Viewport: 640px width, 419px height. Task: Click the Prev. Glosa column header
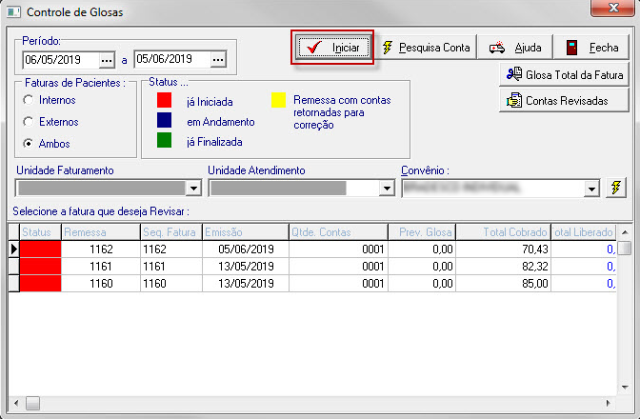tap(422, 232)
